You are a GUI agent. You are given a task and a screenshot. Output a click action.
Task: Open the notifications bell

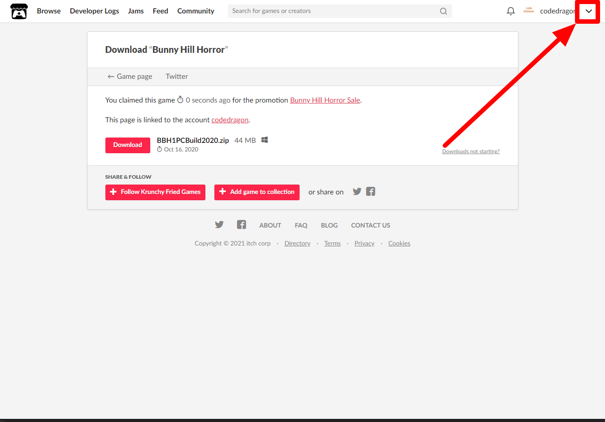(510, 11)
